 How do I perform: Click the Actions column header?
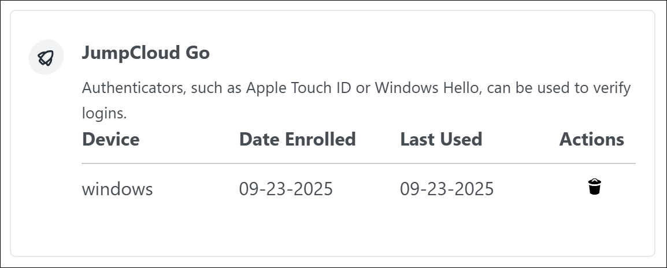591,139
